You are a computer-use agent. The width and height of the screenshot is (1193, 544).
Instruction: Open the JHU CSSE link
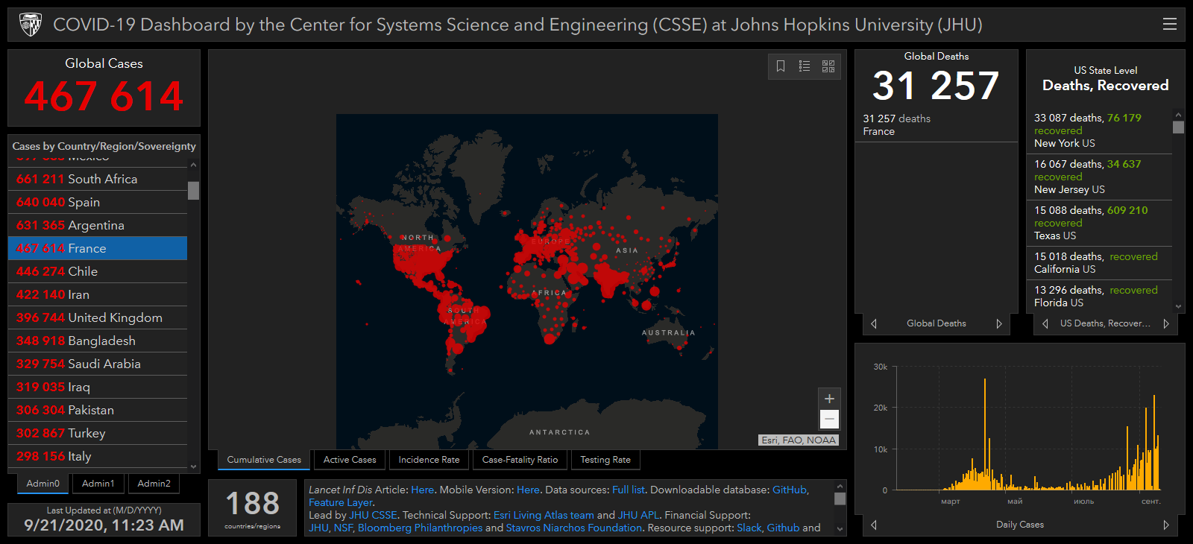coord(373,515)
